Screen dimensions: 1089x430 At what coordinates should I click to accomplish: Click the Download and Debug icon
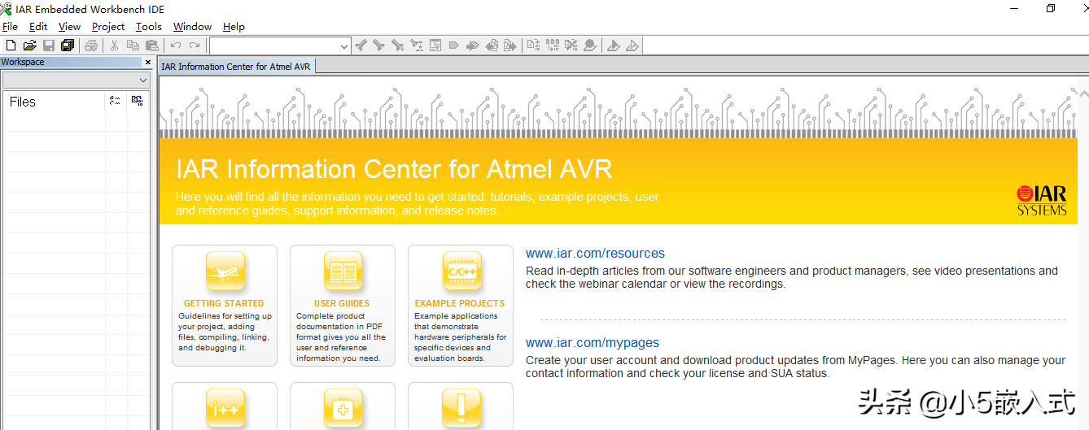point(614,46)
